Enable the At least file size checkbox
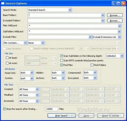This screenshot has width=127, height=121. (7, 58)
